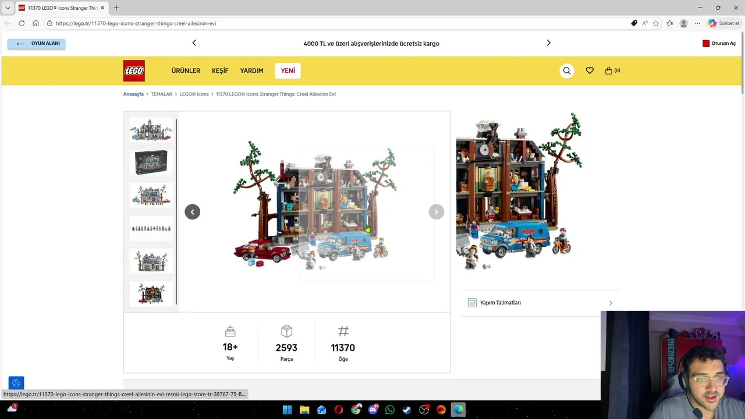Select the third house view thumbnail

pyautogui.click(x=151, y=196)
